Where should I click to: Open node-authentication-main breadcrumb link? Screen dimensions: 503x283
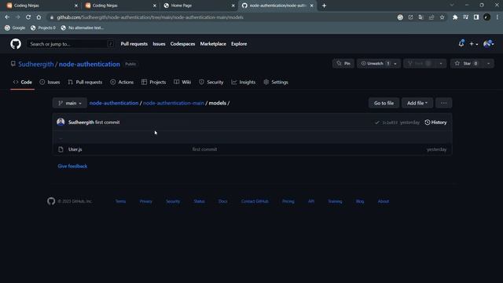coord(174,103)
